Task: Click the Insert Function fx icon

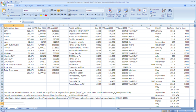Action: (x=32, y=22)
